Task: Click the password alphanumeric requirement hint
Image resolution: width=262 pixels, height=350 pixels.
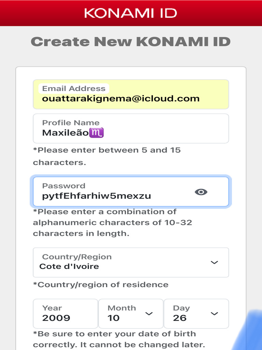Action: (113, 223)
